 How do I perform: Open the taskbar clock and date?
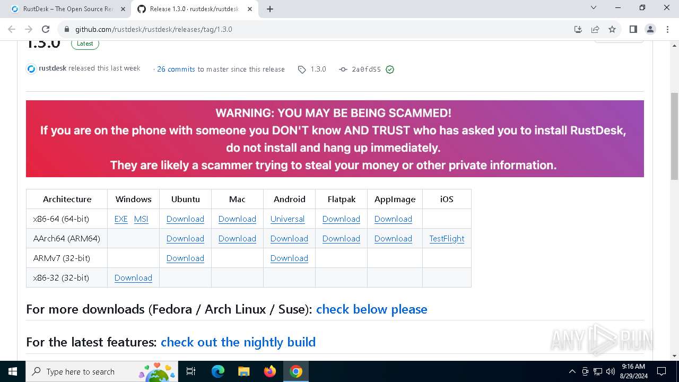[633, 371]
